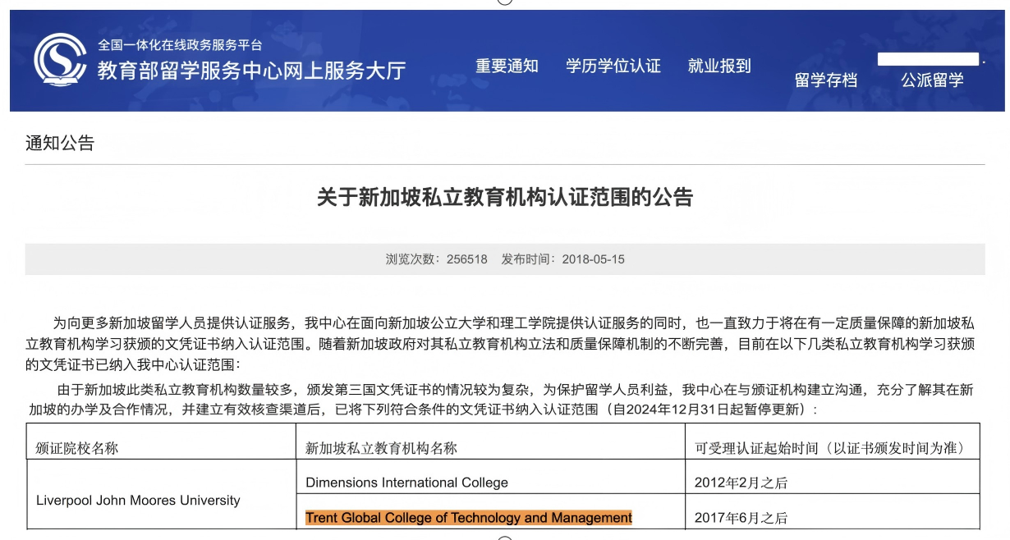Click the 全国一体化在线政务服务平台 text
Image resolution: width=1010 pixels, height=540 pixels.
[x=180, y=44]
